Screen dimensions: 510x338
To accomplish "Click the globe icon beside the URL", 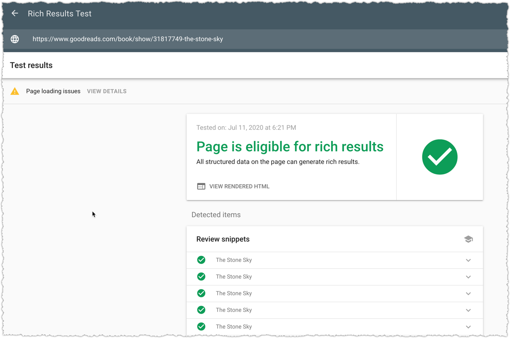I will point(15,39).
